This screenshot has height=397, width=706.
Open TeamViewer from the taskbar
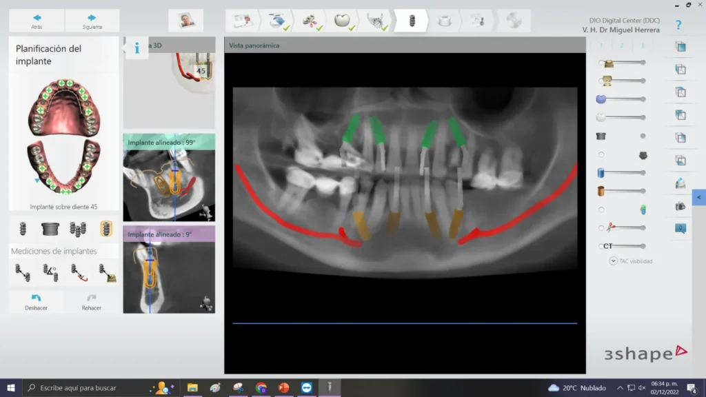(307, 387)
